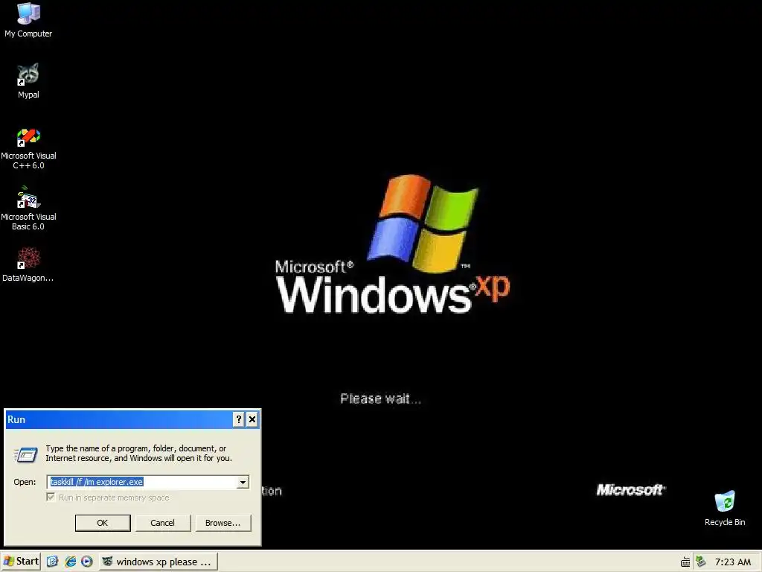Select the Microsoft Visual C++ 6.0 shortcut
The height and width of the screenshot is (572, 762).
(28, 148)
